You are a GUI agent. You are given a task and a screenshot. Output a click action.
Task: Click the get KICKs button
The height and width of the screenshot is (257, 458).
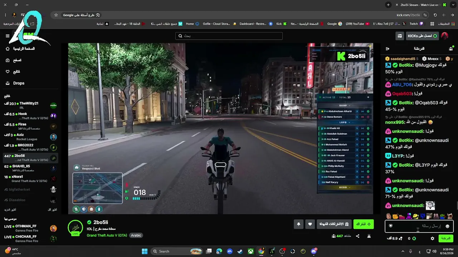422,36
